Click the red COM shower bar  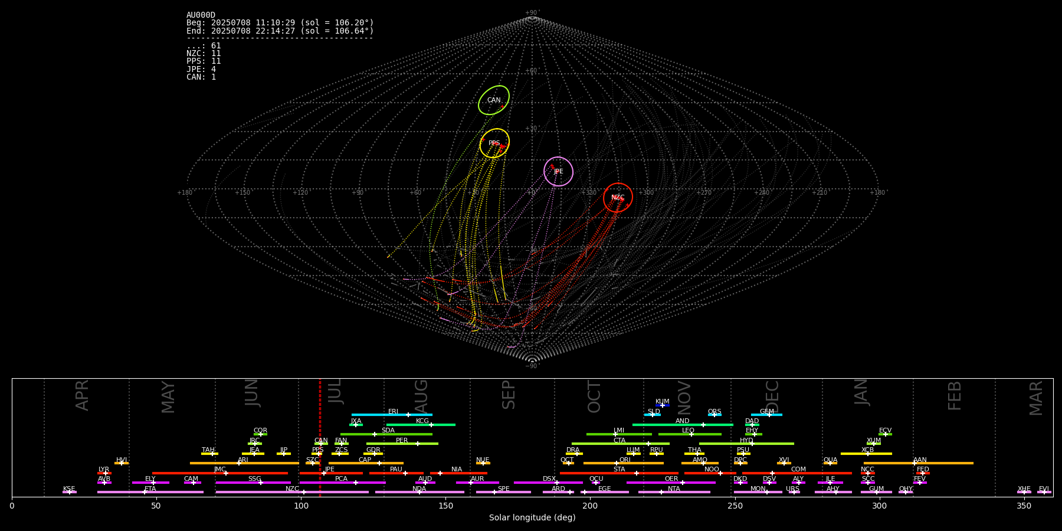[797, 473]
